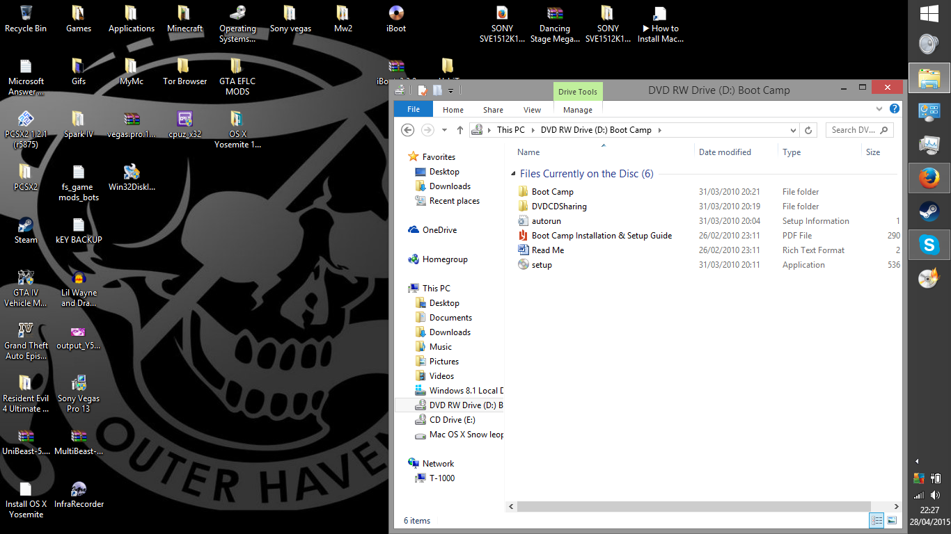
Task: Open the address bar history dropdown
Action: coord(793,130)
